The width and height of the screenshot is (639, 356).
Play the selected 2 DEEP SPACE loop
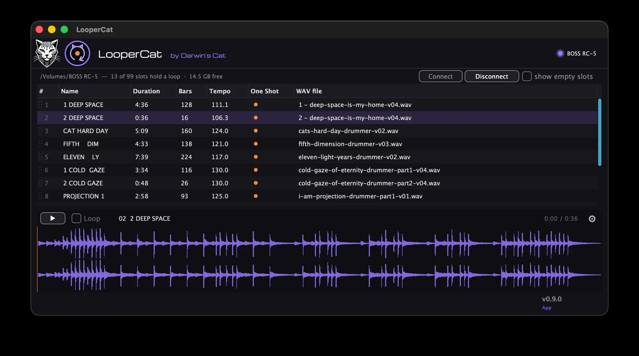click(53, 218)
